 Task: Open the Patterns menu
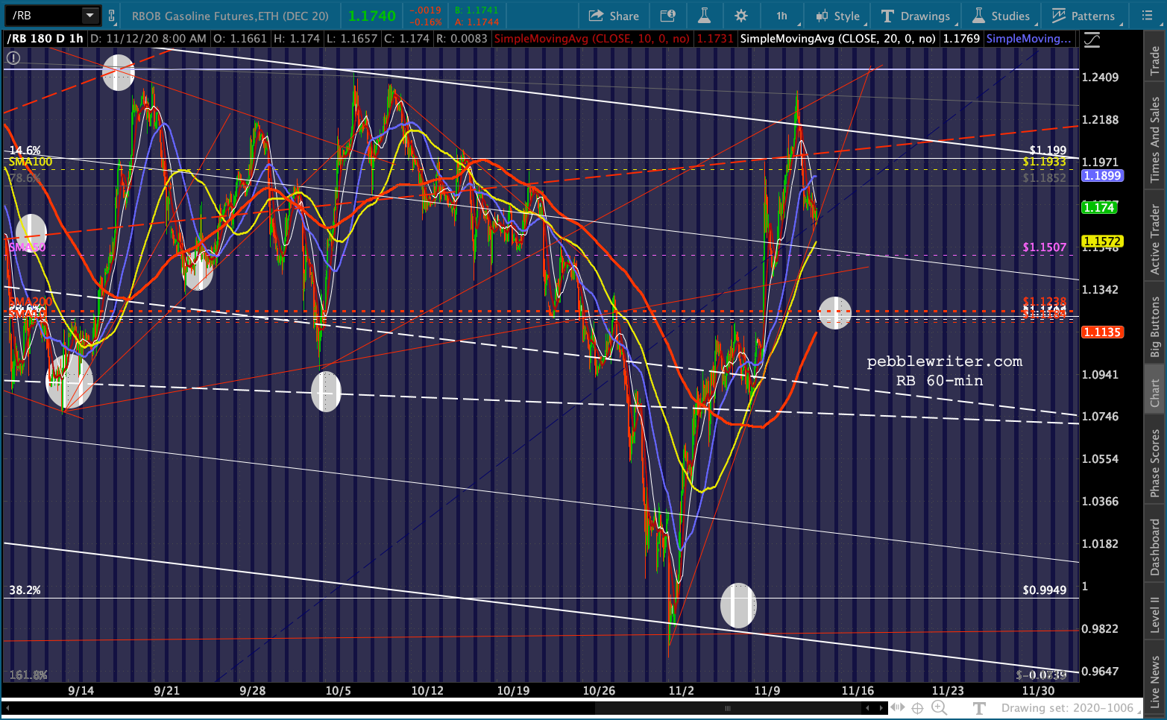point(1084,16)
